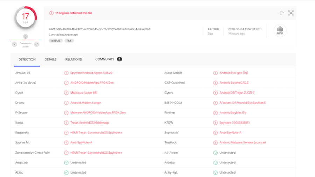Open the DETAILS tab

[x=50, y=60]
